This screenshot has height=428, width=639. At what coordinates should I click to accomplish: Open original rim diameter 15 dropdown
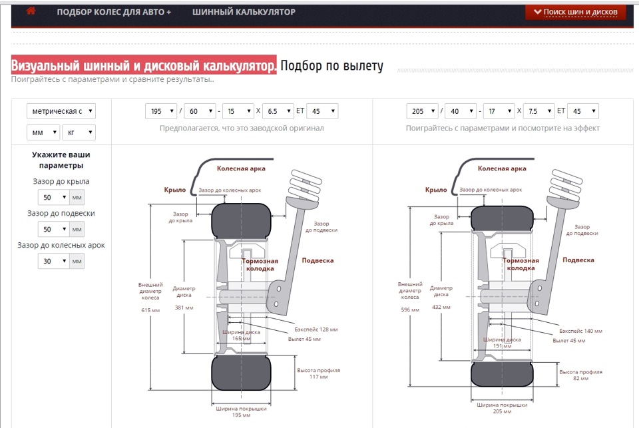coord(238,111)
